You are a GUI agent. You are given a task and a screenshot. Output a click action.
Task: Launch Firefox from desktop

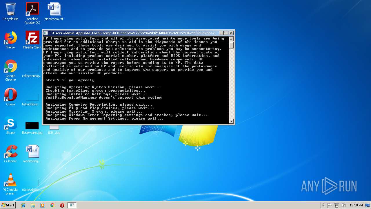tap(10, 40)
